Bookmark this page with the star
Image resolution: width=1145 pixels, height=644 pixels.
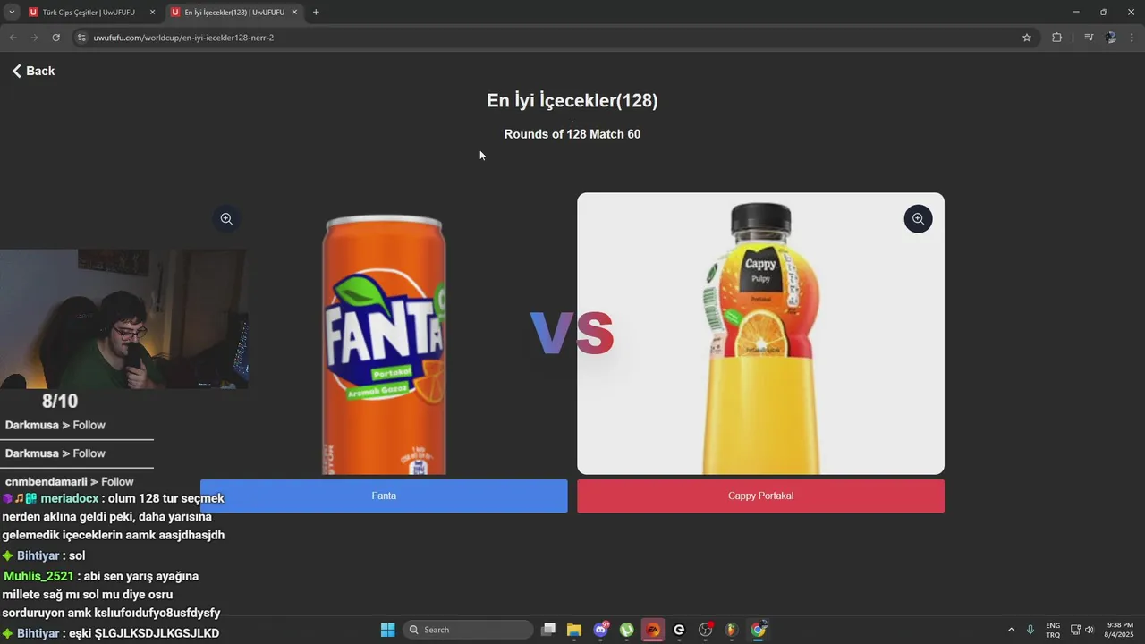coord(1027,38)
